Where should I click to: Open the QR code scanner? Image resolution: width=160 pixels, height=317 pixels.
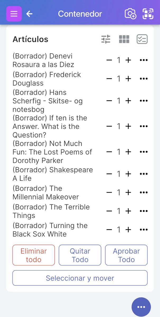pyautogui.click(x=148, y=14)
